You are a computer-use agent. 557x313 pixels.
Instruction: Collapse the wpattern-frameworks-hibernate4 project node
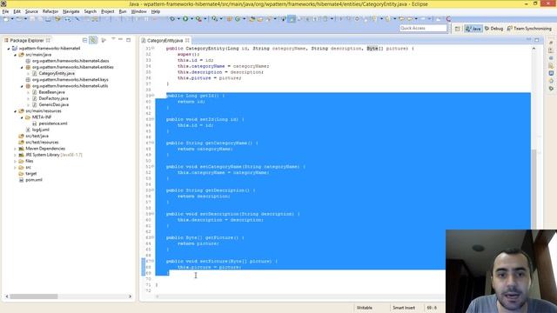coord(9,49)
